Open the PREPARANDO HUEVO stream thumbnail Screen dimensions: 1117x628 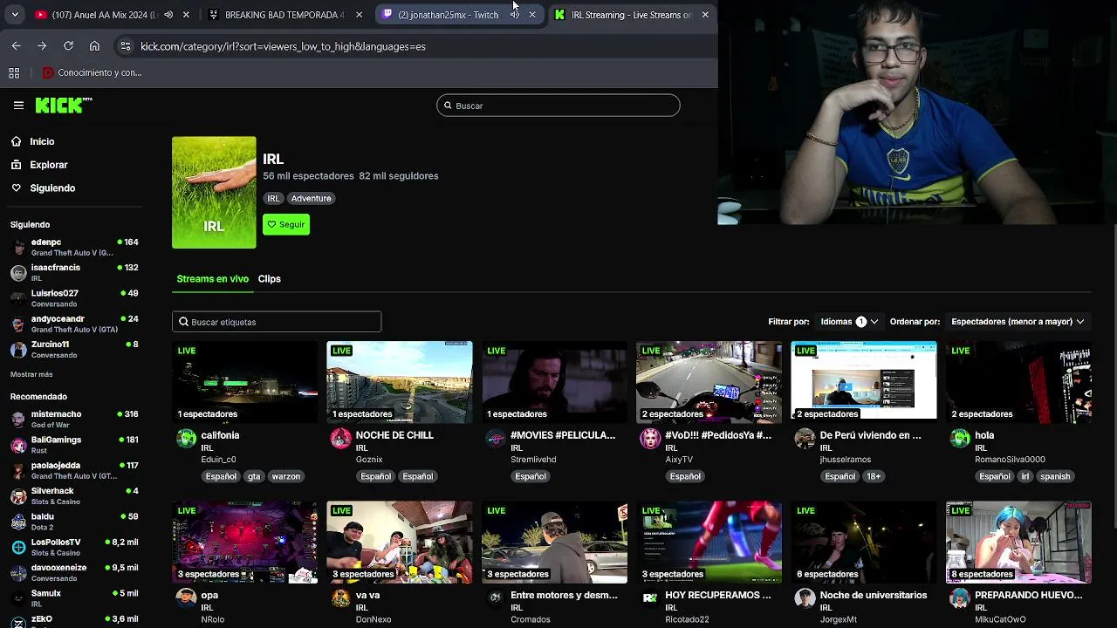1018,542
